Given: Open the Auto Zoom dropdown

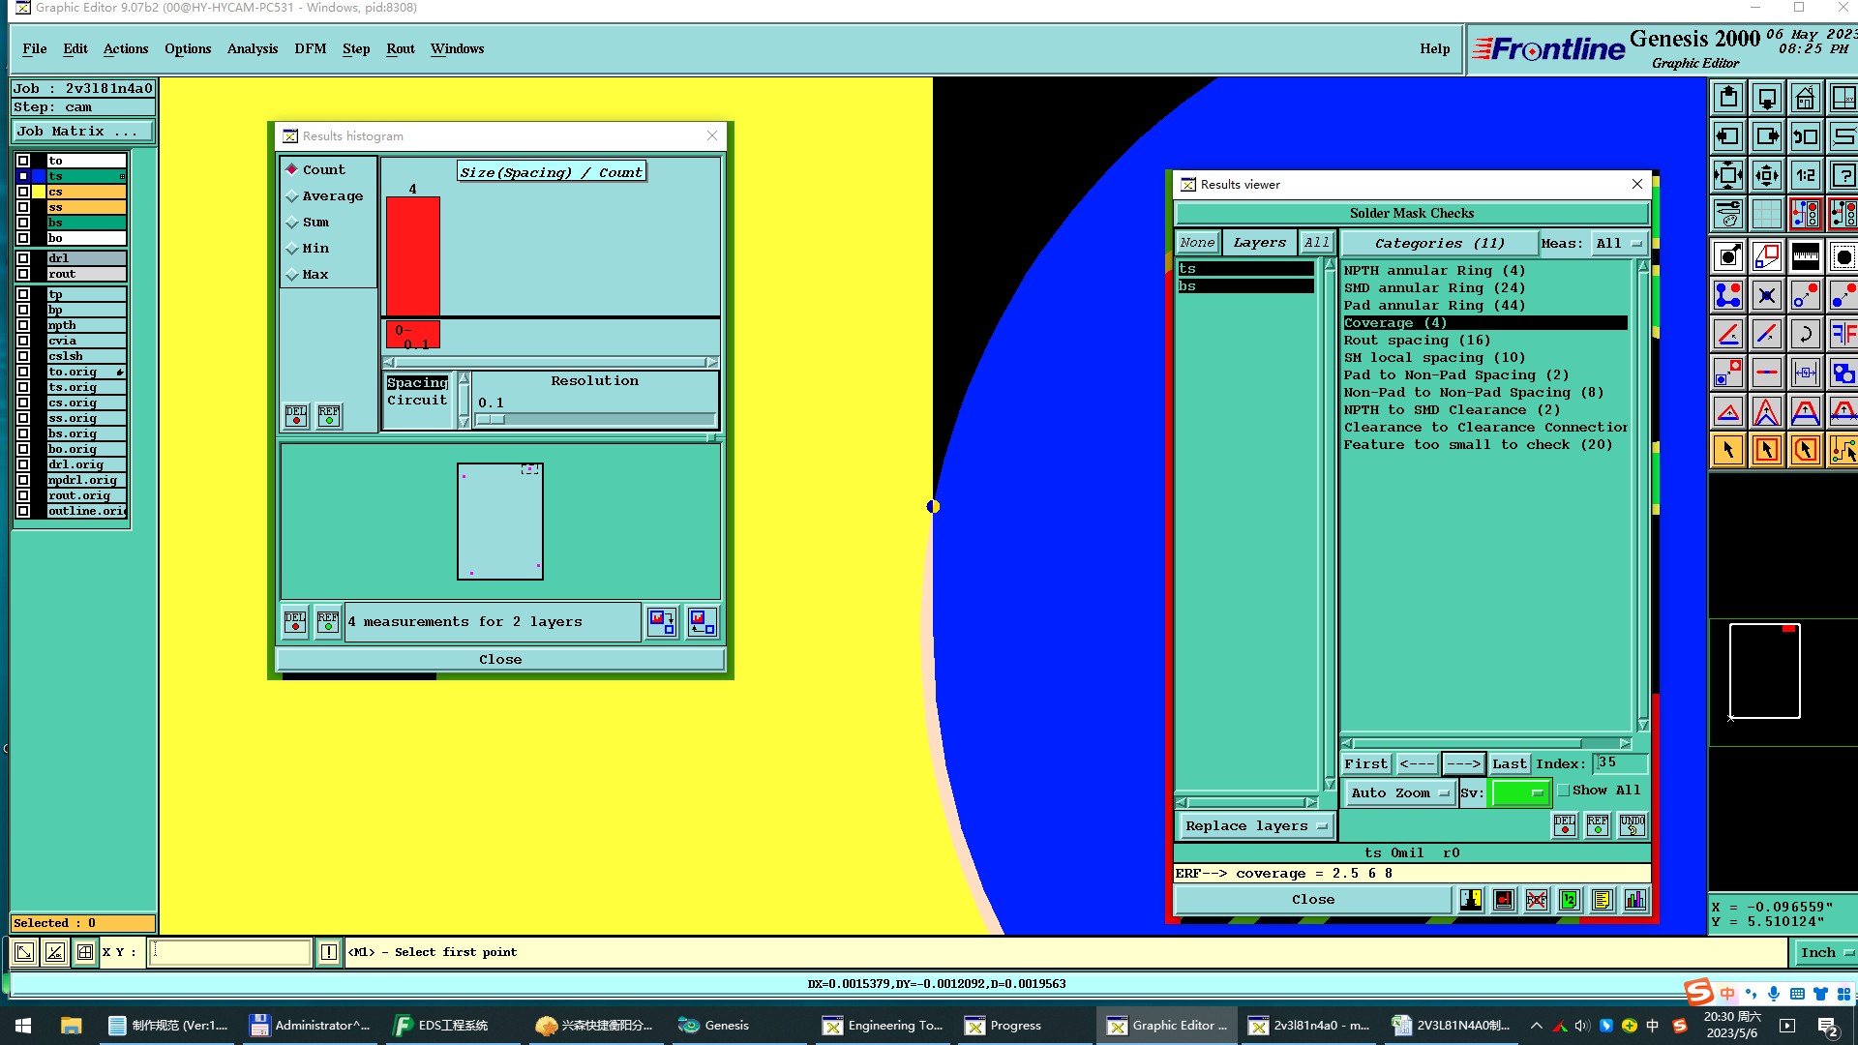Looking at the screenshot, I should pyautogui.click(x=1398, y=792).
